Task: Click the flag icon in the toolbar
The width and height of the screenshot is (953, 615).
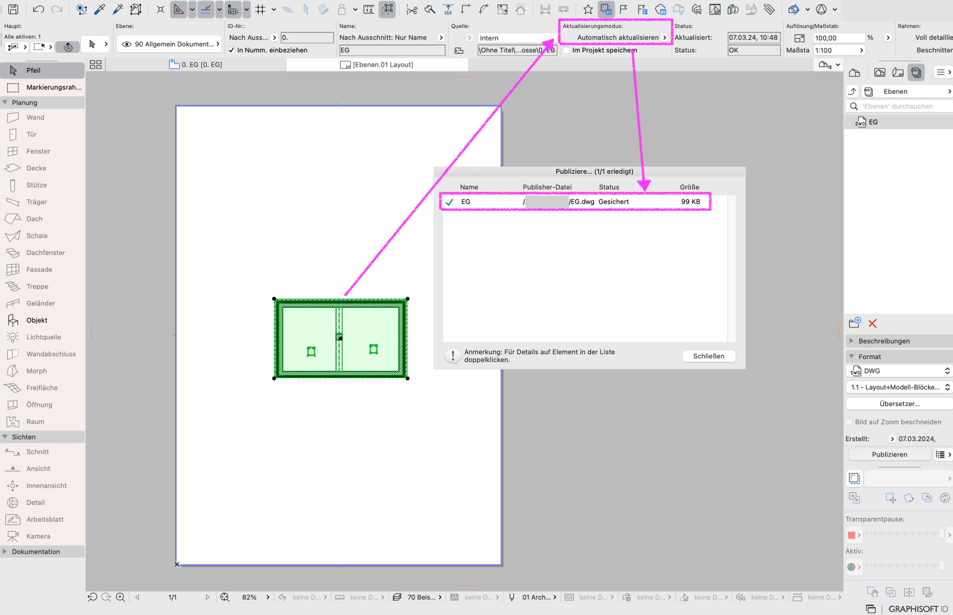Action: pyautogui.click(x=624, y=9)
